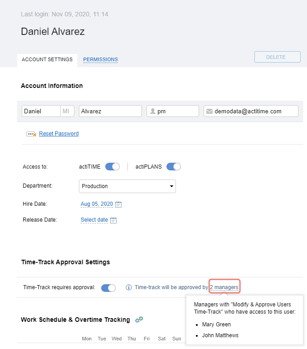Click the MI middle initial field
This screenshot has height=349, width=307.
click(67, 111)
